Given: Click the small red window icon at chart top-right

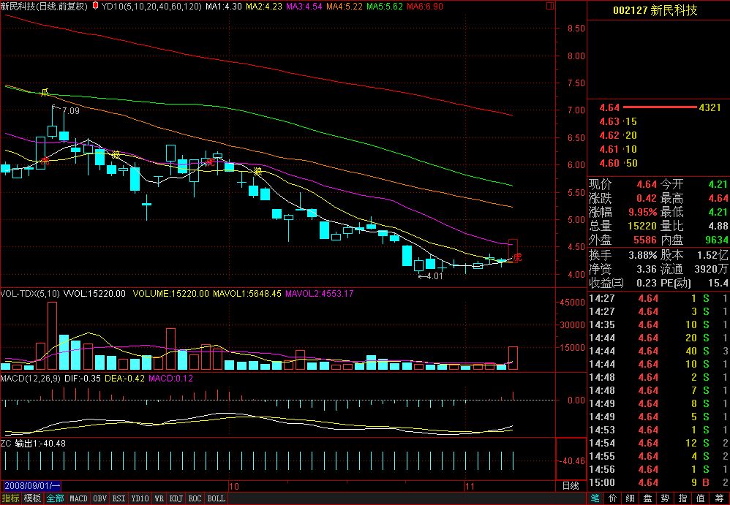Looking at the screenshot, I should click(x=550, y=6).
